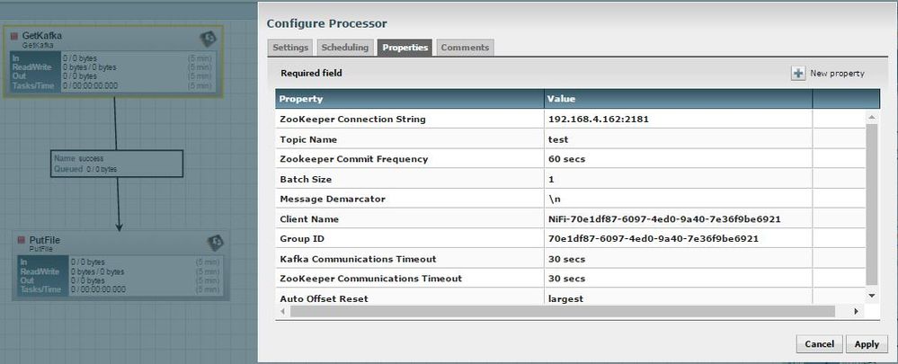Click the GetKafka processor stopped icon
898x364 pixels.
tap(14, 36)
